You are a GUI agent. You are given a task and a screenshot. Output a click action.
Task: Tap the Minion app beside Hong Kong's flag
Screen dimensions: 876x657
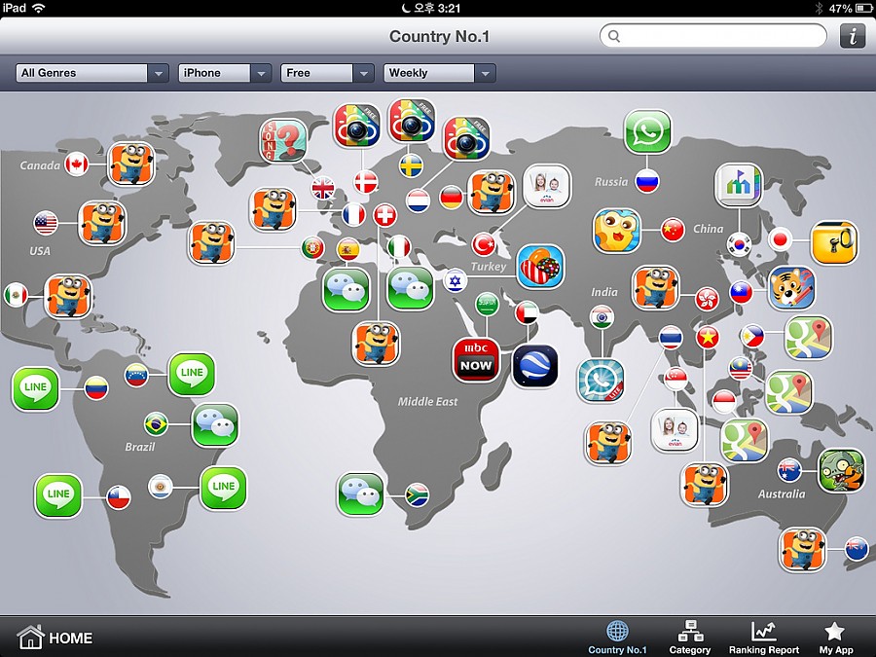coord(656,288)
